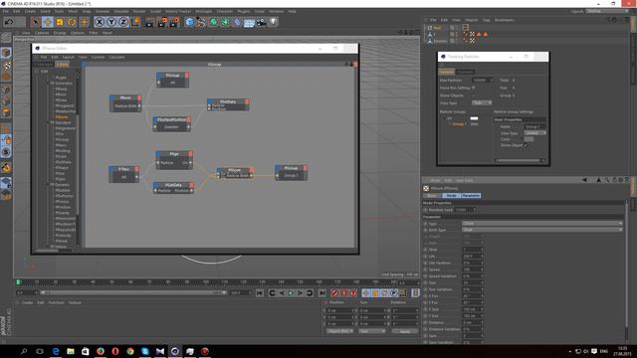Click back arrow in Attribute Manager header

tap(585, 180)
